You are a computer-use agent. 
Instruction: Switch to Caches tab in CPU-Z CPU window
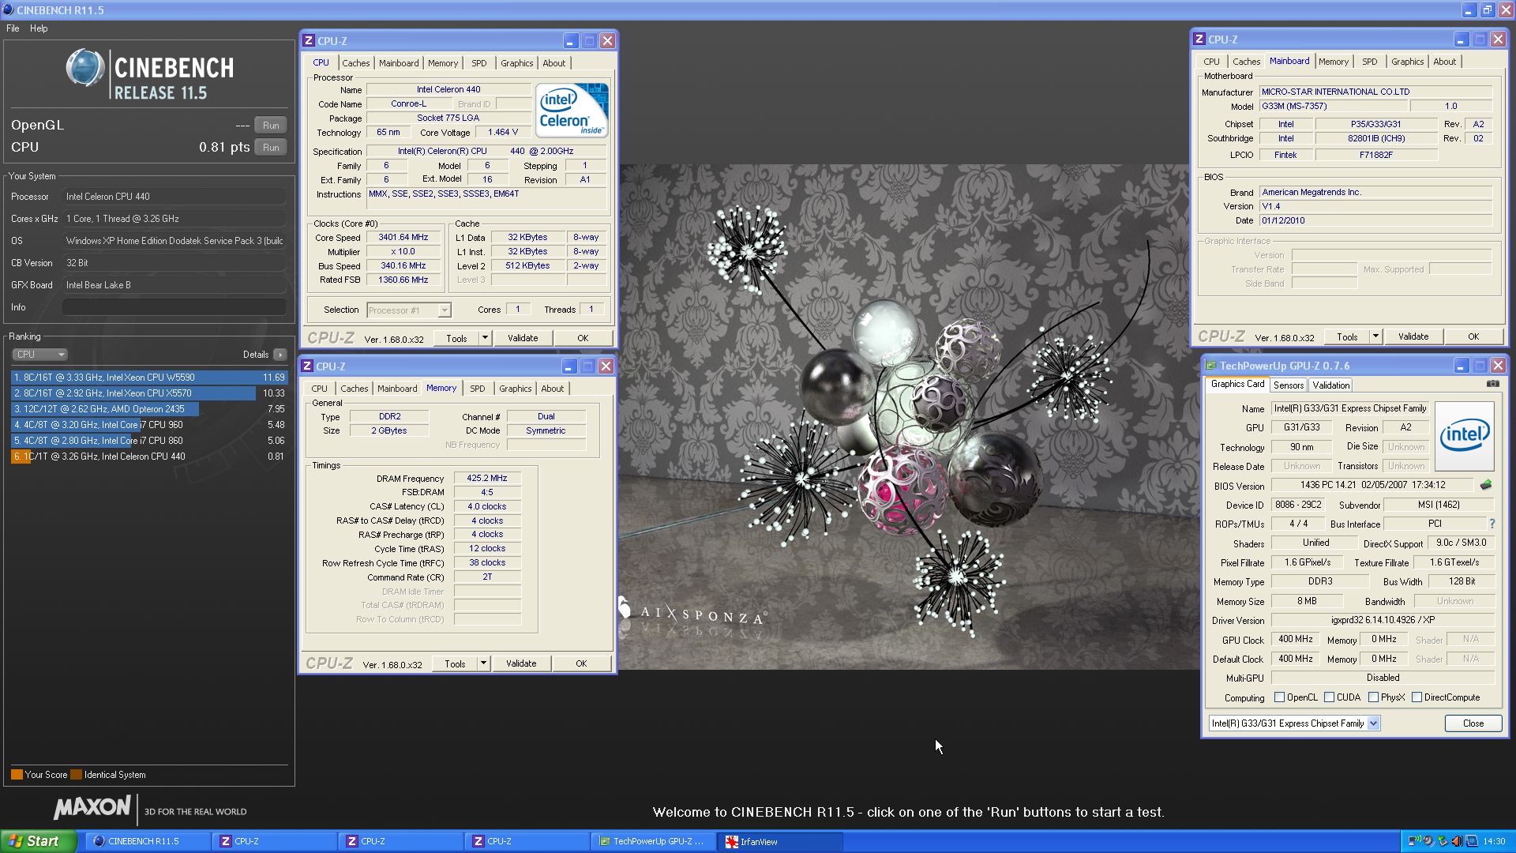point(355,63)
